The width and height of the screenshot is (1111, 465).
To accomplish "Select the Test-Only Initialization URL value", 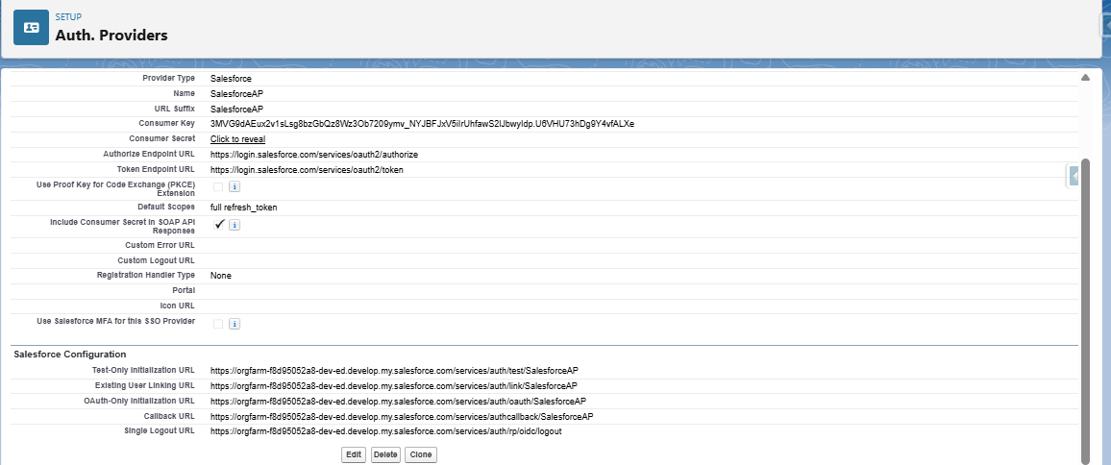I will 395,371.
